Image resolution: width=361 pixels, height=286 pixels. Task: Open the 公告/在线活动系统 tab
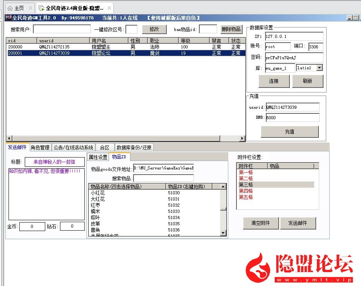click(x=73, y=147)
